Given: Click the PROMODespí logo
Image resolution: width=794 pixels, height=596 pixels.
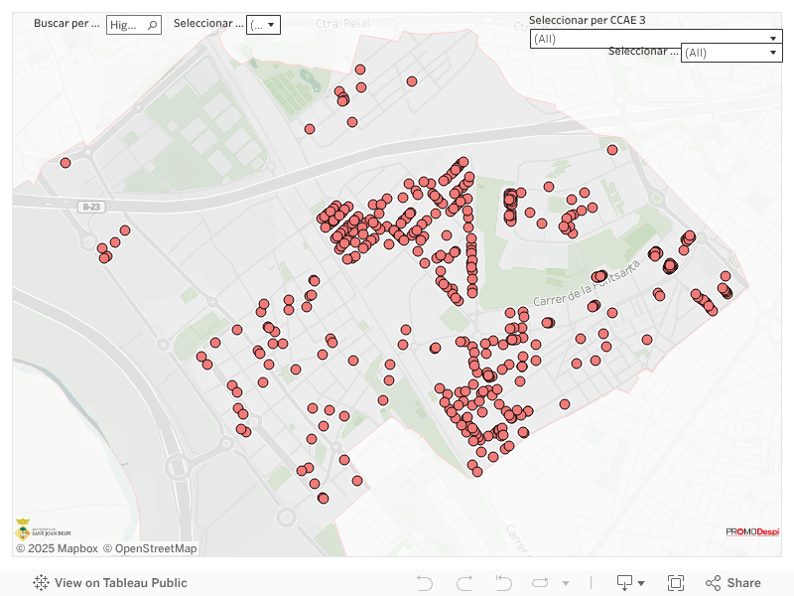Looking at the screenshot, I should (752, 531).
